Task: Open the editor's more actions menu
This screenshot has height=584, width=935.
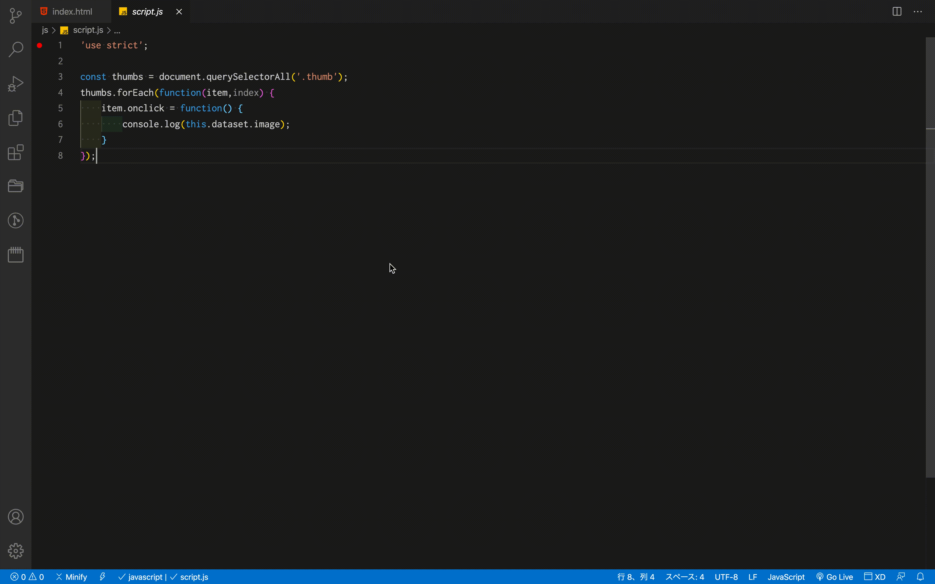Action: pos(918,12)
